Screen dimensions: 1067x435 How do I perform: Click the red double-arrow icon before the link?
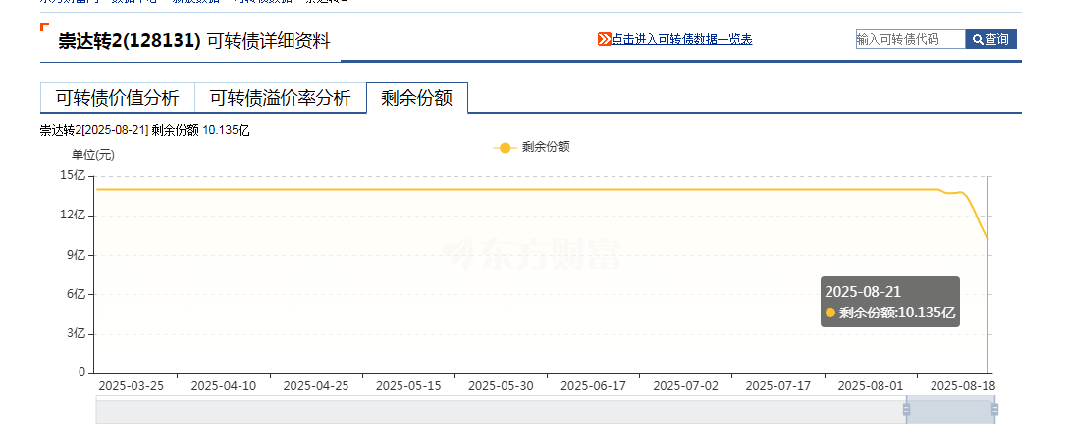[x=605, y=39]
